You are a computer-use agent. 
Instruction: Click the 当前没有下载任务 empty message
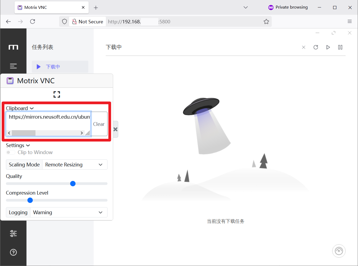tap(225, 221)
